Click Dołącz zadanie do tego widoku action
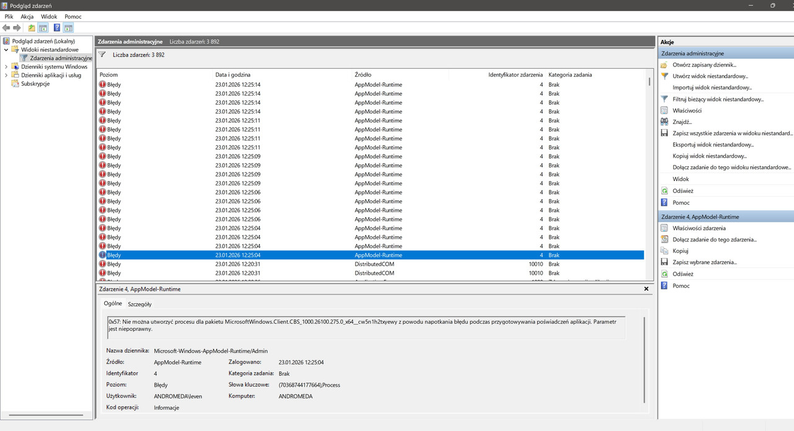This screenshot has height=431, width=794. 732,167
